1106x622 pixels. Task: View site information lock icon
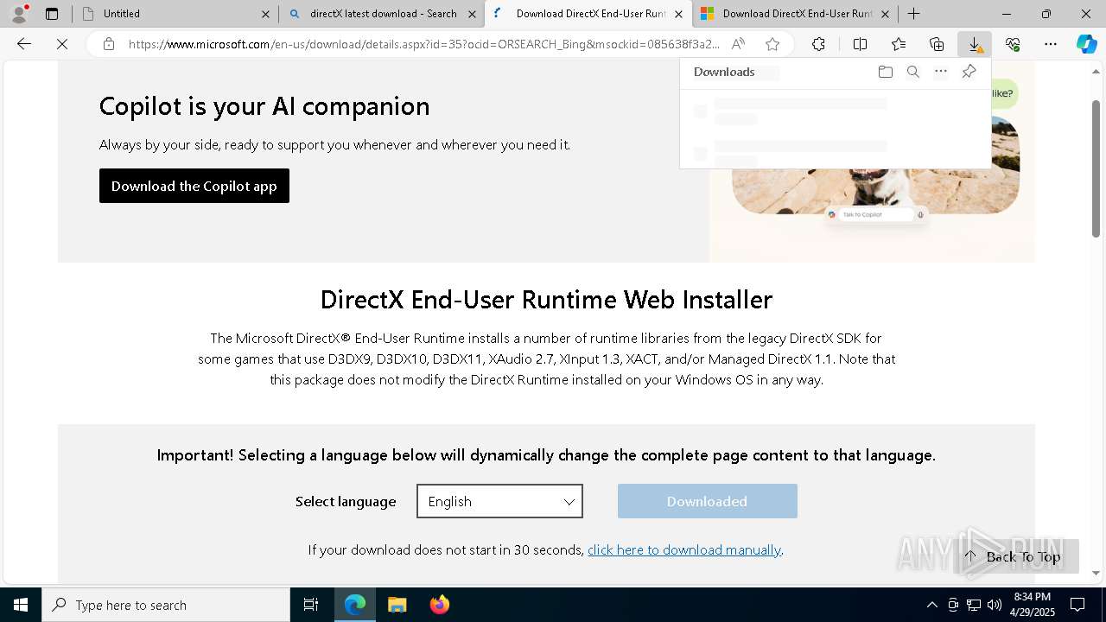(x=109, y=44)
